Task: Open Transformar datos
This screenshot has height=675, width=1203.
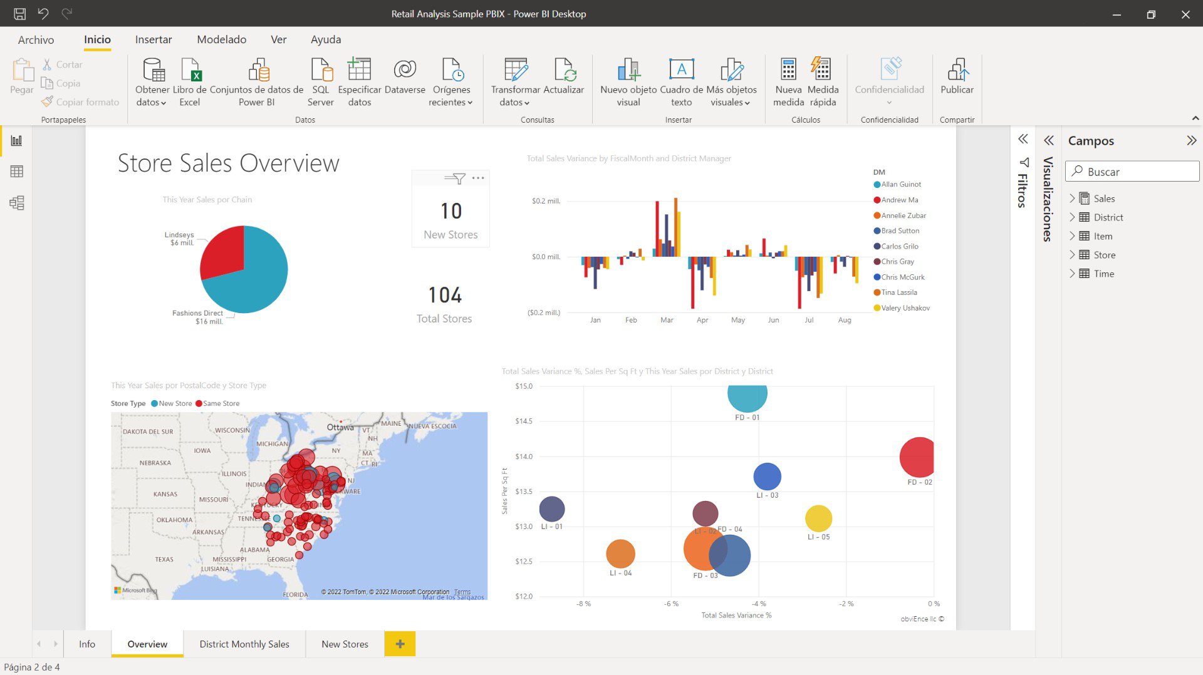Action: (516, 83)
